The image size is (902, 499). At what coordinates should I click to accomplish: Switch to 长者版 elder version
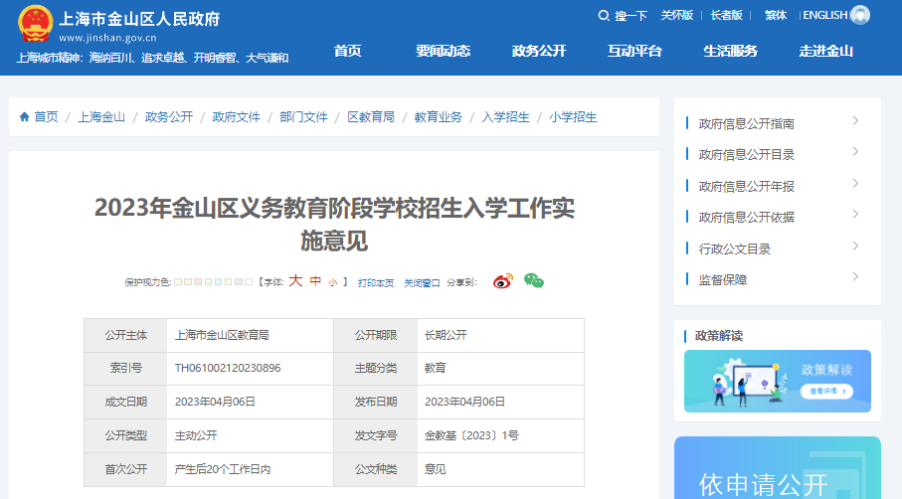coord(727,15)
